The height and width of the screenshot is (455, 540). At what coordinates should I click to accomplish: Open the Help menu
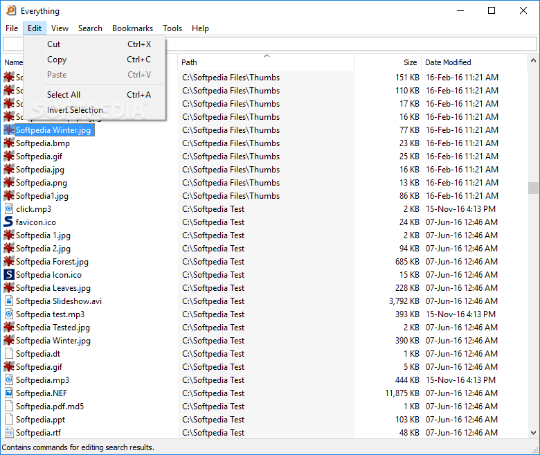[x=201, y=28]
